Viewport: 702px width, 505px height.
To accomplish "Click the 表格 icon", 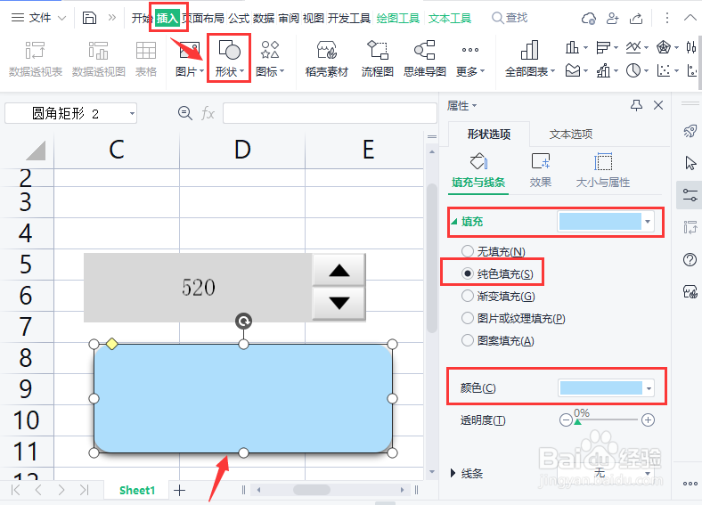I will pos(146,59).
